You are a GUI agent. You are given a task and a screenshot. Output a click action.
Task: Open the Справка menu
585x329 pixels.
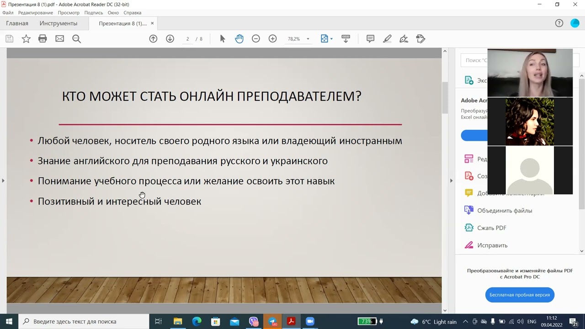pos(133,13)
